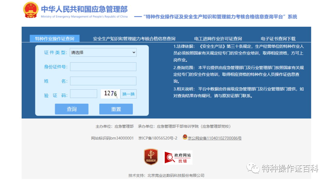The height and width of the screenshot is (183, 329).
Task: Focus the 身份证件号 input field
Action: [103, 67]
